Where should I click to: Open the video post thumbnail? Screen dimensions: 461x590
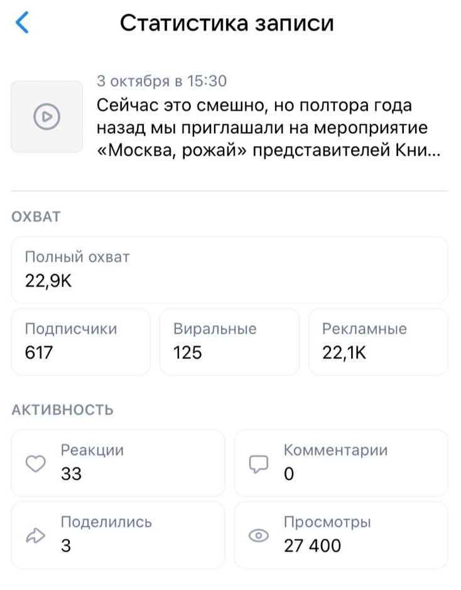click(47, 116)
